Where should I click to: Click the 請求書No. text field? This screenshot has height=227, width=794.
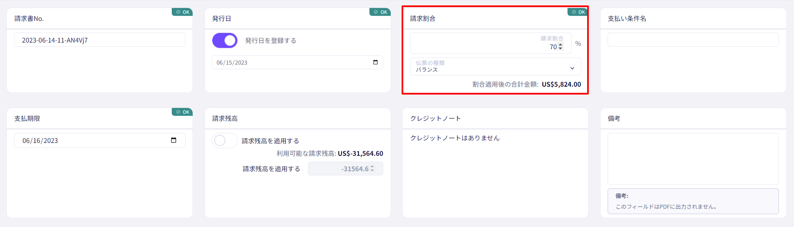pyautogui.click(x=100, y=40)
